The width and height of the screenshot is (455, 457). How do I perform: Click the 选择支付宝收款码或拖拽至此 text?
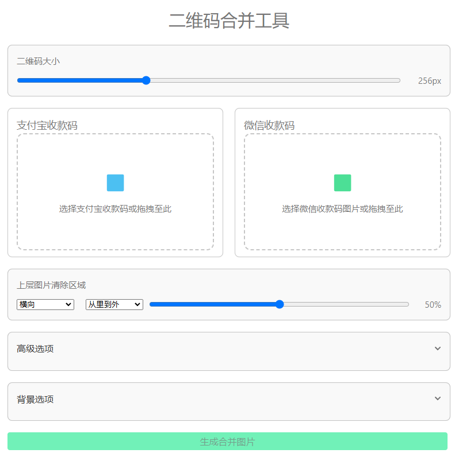tap(115, 209)
